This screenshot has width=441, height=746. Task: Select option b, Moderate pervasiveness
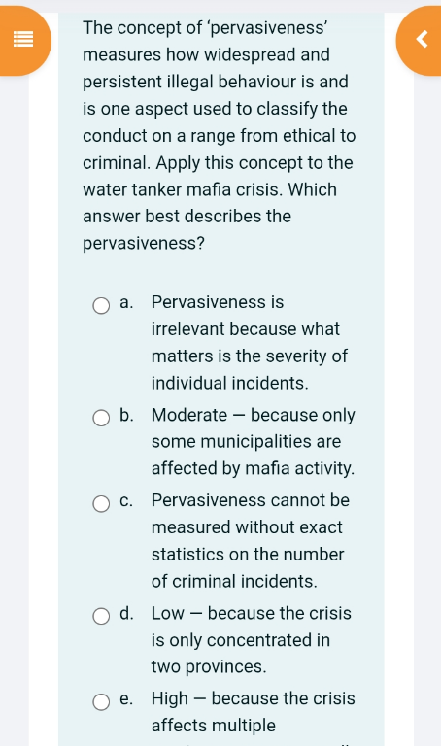(x=101, y=419)
